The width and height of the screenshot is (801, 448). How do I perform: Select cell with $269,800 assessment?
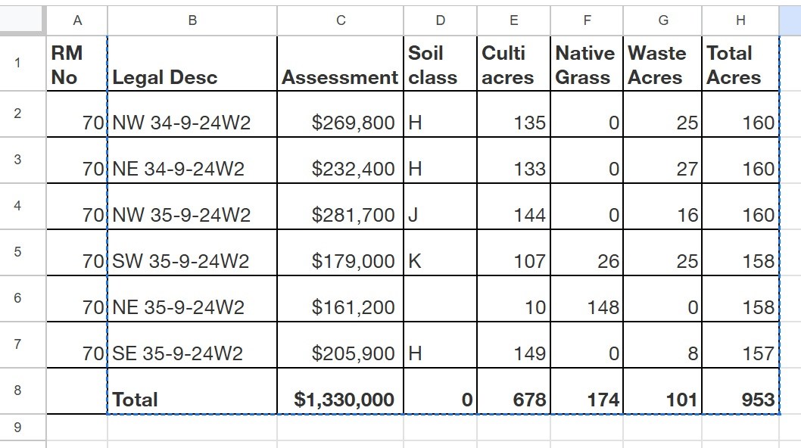pyautogui.click(x=340, y=123)
